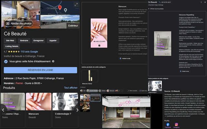207x129 pixels.
Task: Click the Cé Beauté business title
Action: (x=15, y=34)
